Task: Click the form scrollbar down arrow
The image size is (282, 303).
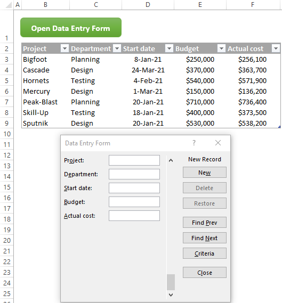Action: pos(171,295)
